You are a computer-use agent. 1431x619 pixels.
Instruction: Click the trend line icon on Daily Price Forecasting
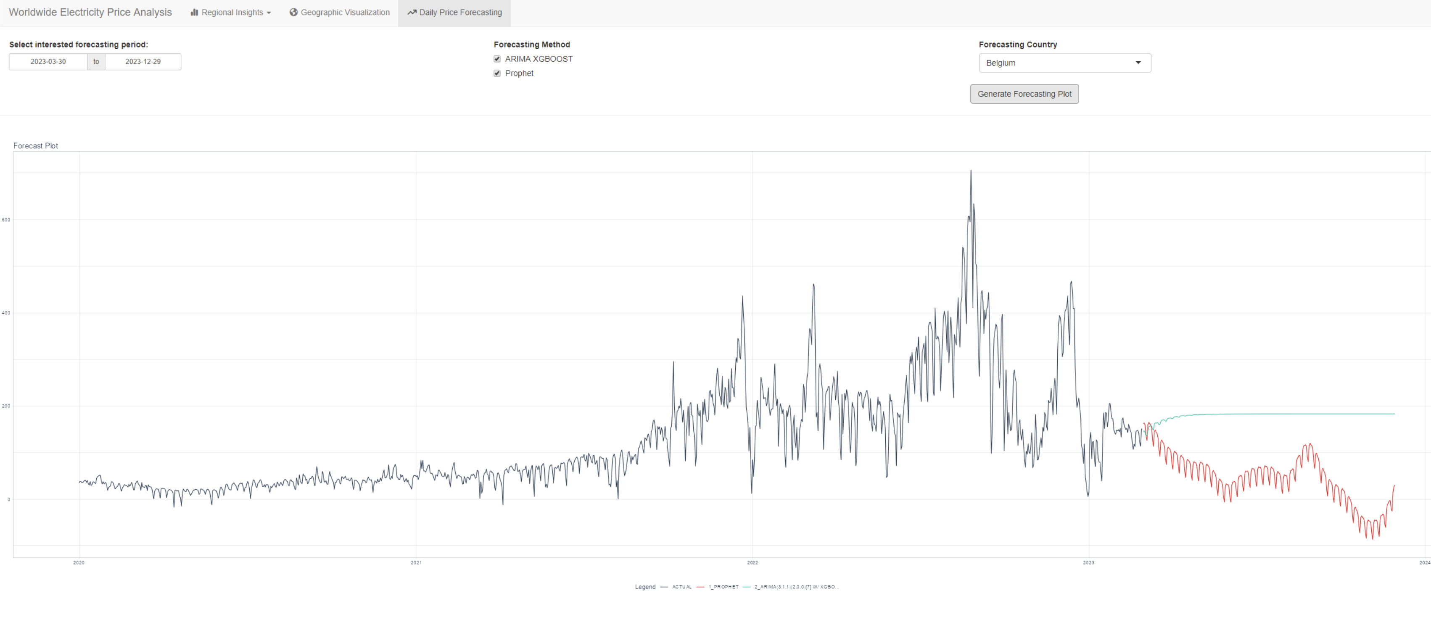click(x=412, y=12)
